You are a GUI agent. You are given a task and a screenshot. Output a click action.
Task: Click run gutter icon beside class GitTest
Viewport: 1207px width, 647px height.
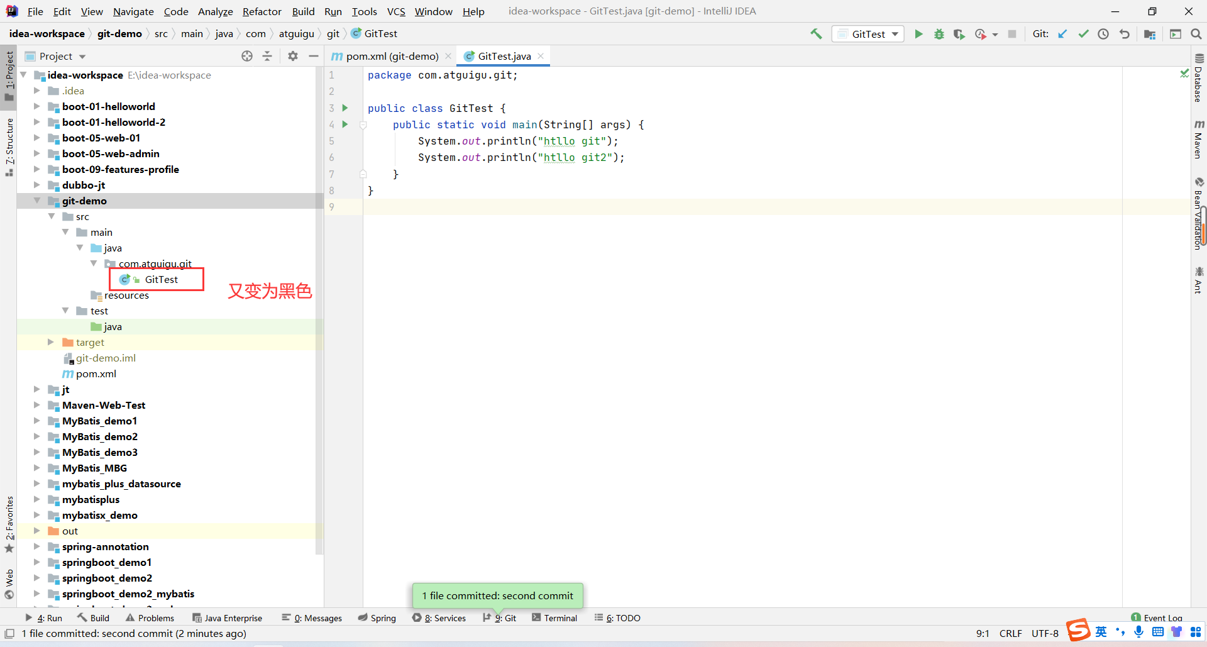(345, 108)
